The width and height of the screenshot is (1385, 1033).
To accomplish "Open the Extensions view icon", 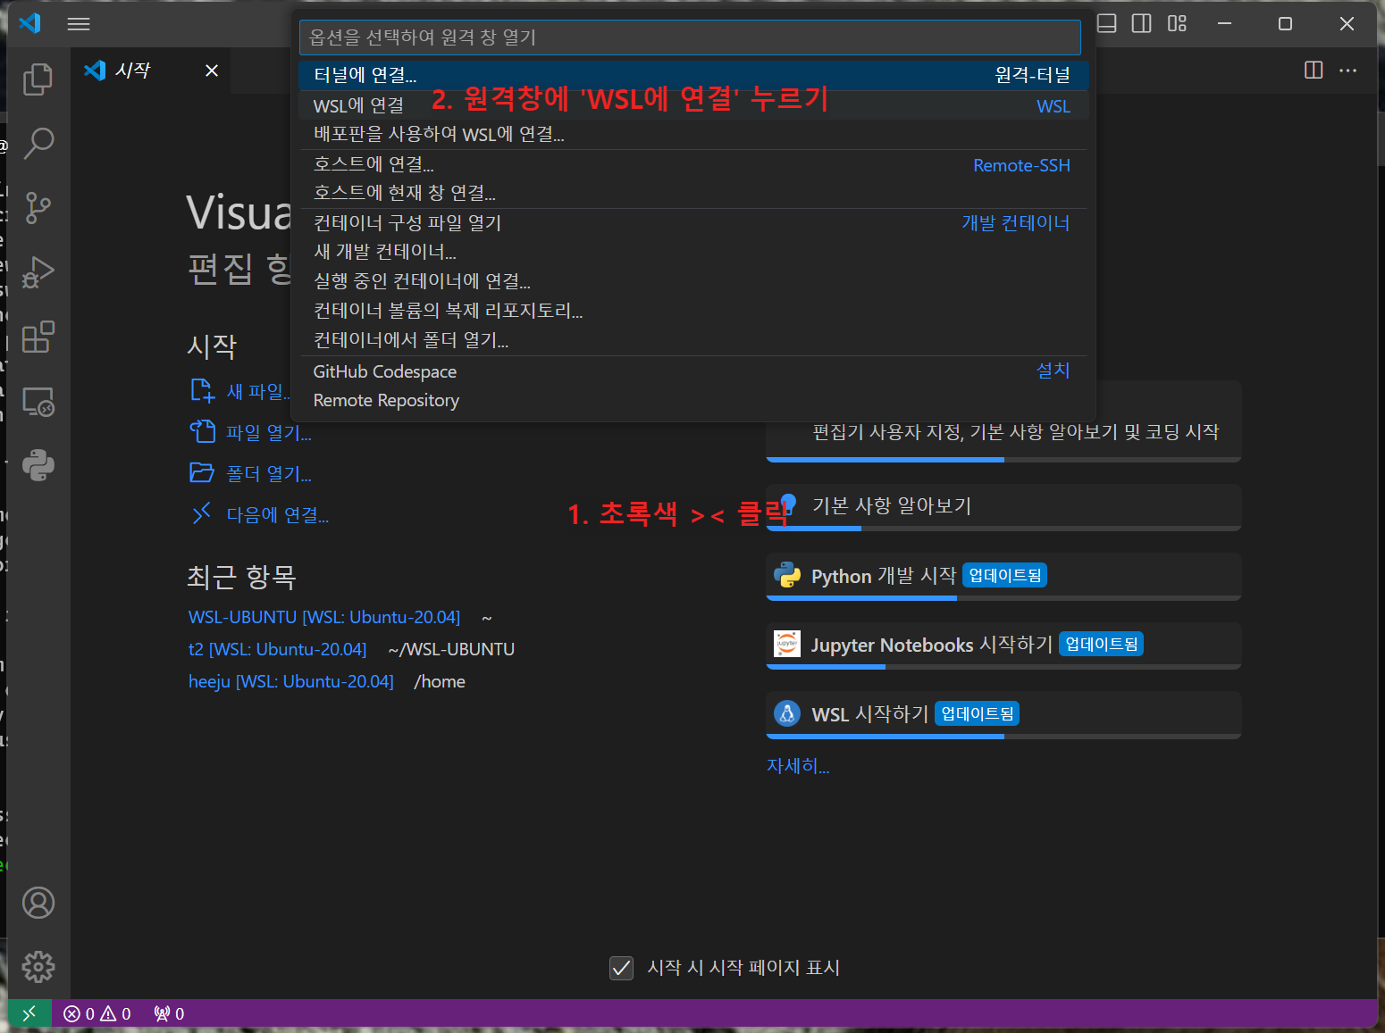I will [38, 337].
